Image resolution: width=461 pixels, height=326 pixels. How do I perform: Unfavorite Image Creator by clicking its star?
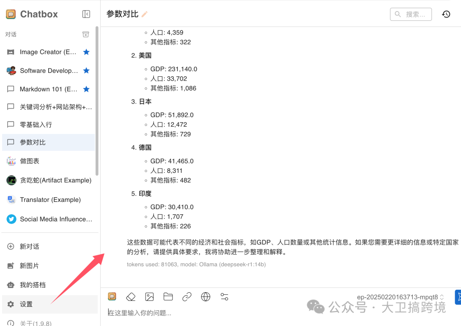(x=86, y=52)
